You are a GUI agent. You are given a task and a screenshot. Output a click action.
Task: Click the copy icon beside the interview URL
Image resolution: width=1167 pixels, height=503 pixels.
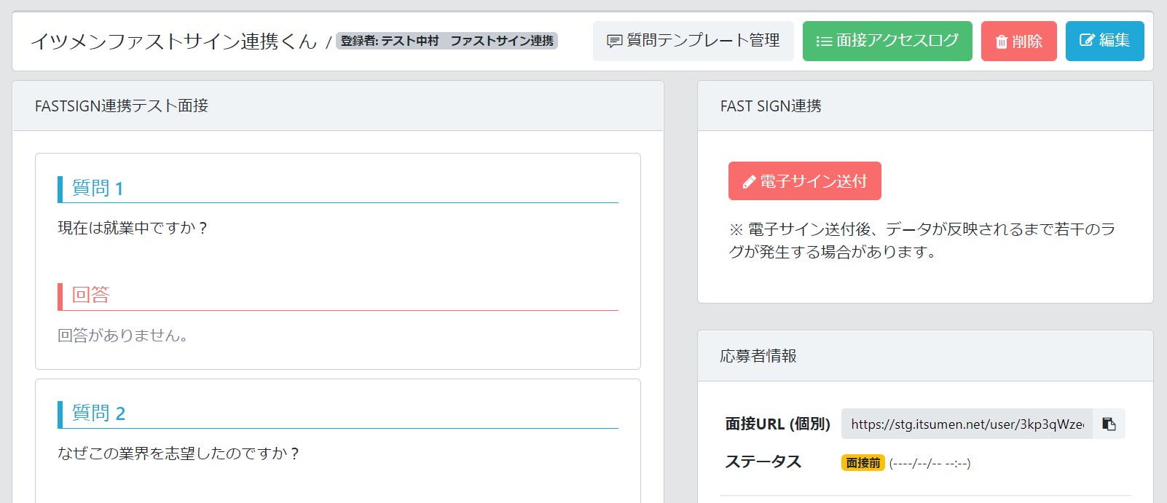[x=1109, y=424]
